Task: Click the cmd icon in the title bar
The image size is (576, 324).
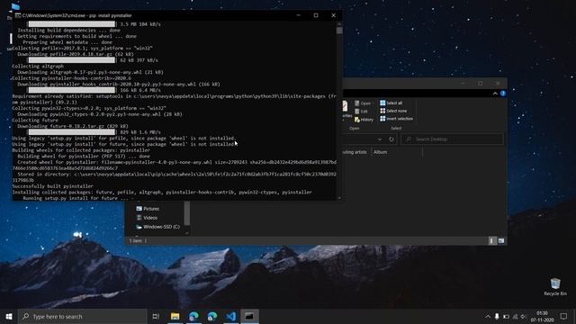Action: click(18, 15)
